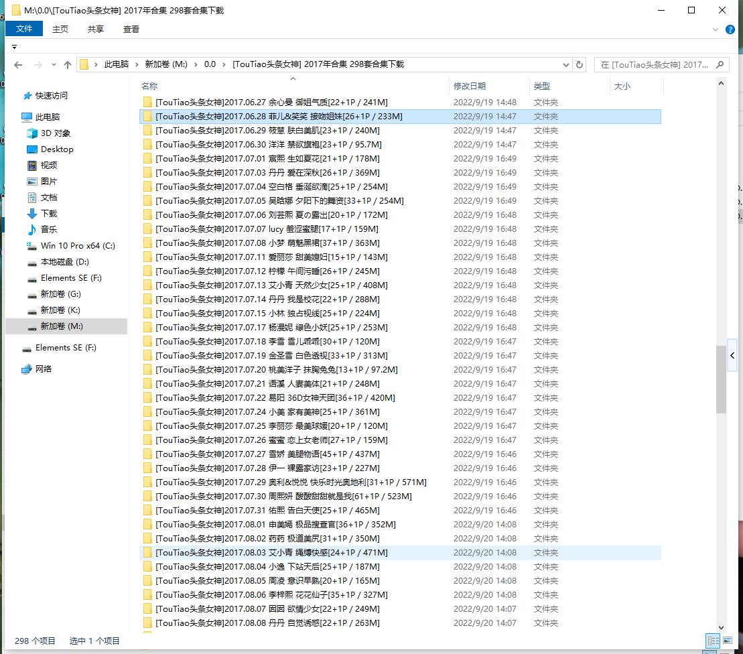Open the Explorer help icon
Viewport: 743px width, 654px height.
[730, 29]
